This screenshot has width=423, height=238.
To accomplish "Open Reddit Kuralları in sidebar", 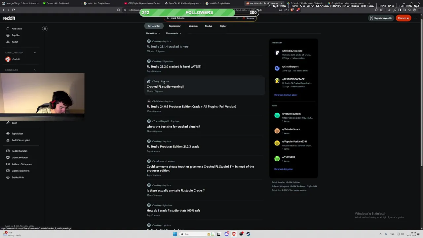I will [x=19, y=151].
